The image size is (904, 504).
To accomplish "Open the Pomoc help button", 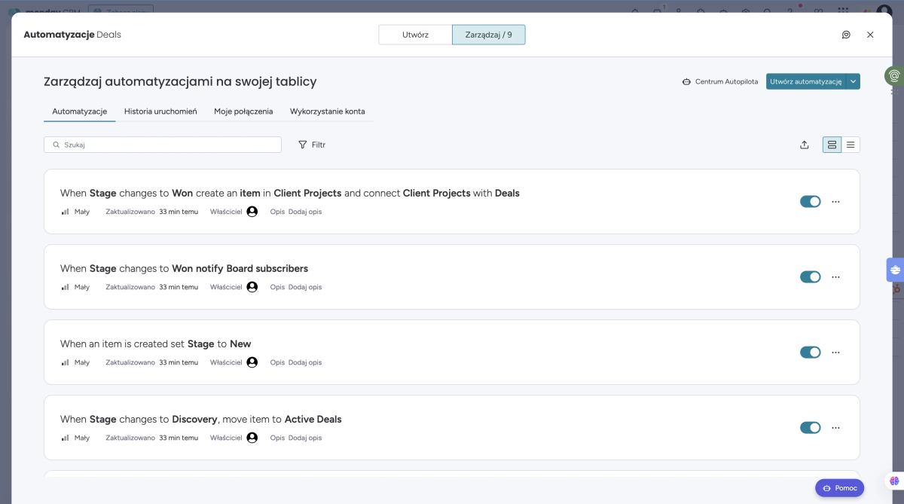I will click(x=839, y=488).
